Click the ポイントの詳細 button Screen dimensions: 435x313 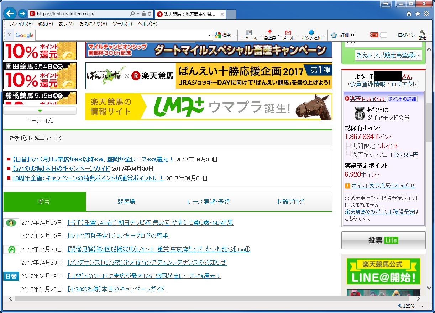point(402,99)
